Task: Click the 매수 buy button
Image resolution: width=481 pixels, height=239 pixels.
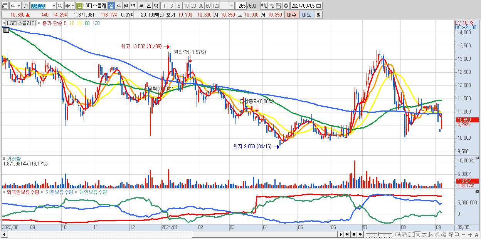Action: click(x=292, y=15)
